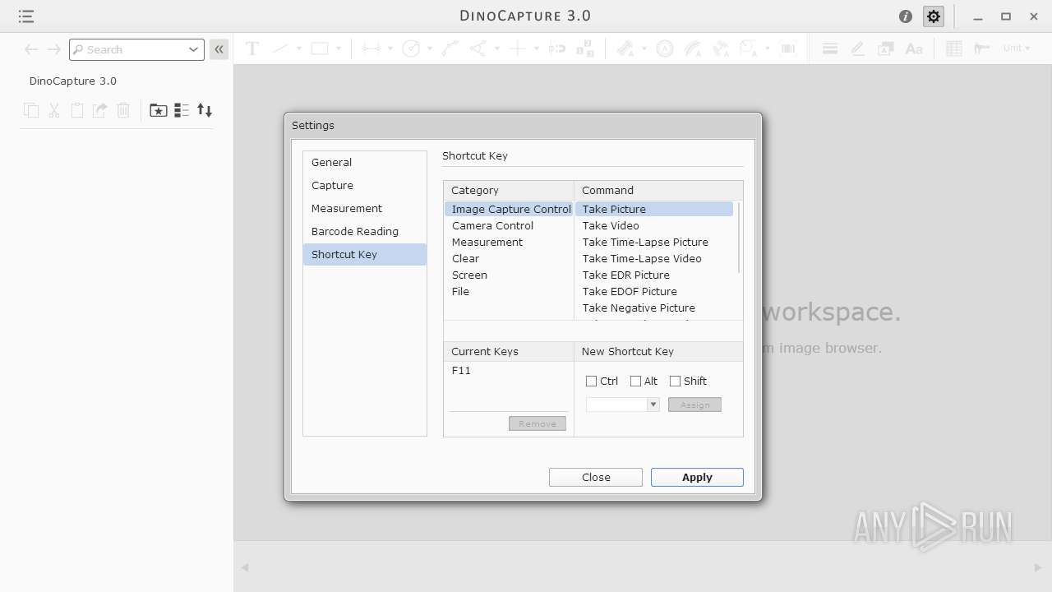Click the sort order arrows icon
Screen dimensions: 1052x592
[205, 110]
